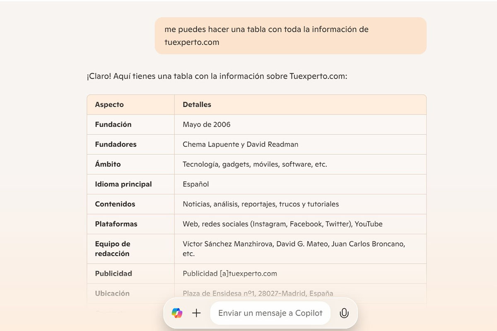Click the Copilot logo icon

(177, 313)
